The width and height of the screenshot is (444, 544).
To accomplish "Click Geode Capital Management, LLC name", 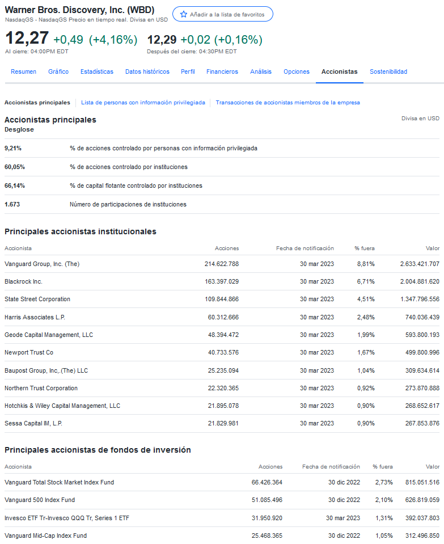I will (x=49, y=335).
